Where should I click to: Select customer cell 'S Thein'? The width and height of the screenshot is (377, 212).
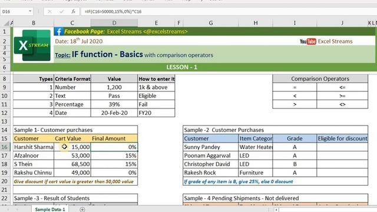point(34,164)
